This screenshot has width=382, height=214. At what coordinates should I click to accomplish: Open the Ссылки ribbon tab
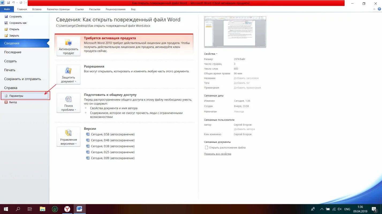80,9
